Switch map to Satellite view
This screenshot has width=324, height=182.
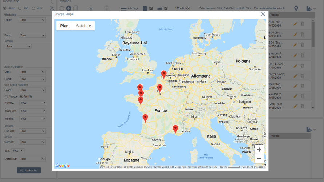83,26
